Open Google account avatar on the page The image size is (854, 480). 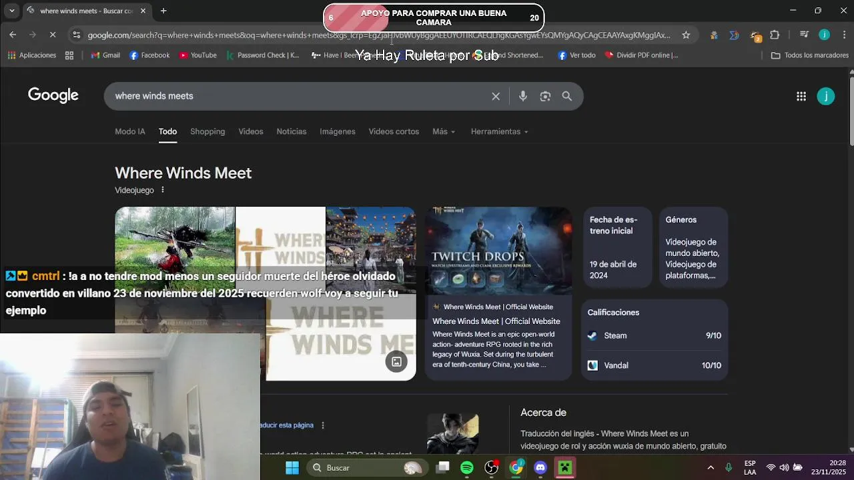(826, 96)
